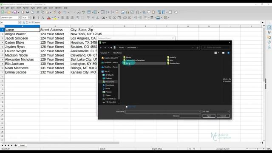272x153 pixels.
Task: Click New folder in Open dialog
Action: 117,53
